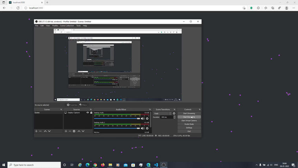Open the Tools menu in OBS

[x=78, y=25]
